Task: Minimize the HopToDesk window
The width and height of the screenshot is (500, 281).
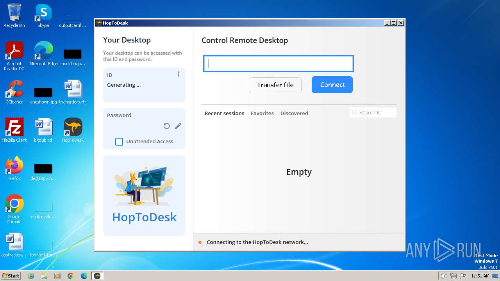Action: [387, 23]
